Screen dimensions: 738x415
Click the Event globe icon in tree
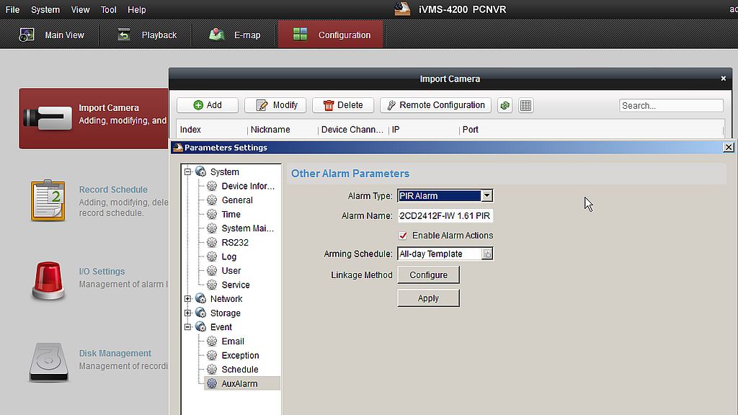[x=201, y=327]
